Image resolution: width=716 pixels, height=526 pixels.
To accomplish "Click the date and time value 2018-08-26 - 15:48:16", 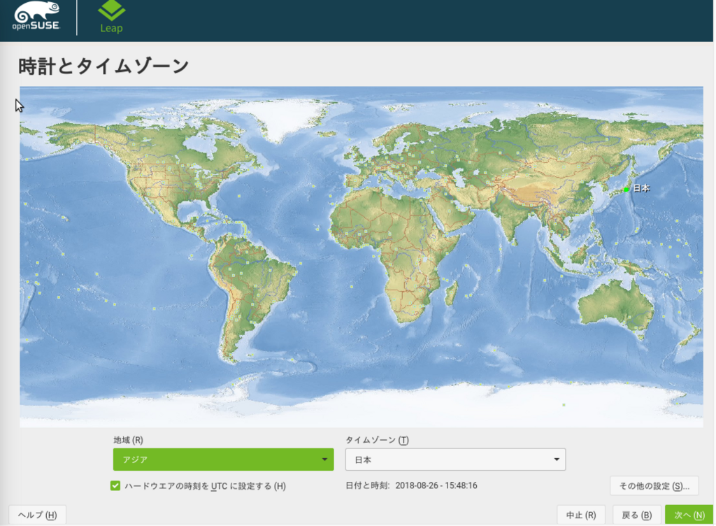I will 436,485.
